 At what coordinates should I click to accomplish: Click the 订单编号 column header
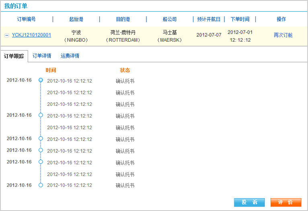pyautogui.click(x=27, y=19)
